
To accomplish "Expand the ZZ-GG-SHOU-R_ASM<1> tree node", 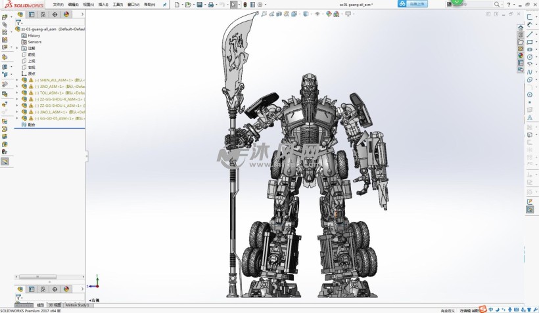I will click(x=17, y=99).
